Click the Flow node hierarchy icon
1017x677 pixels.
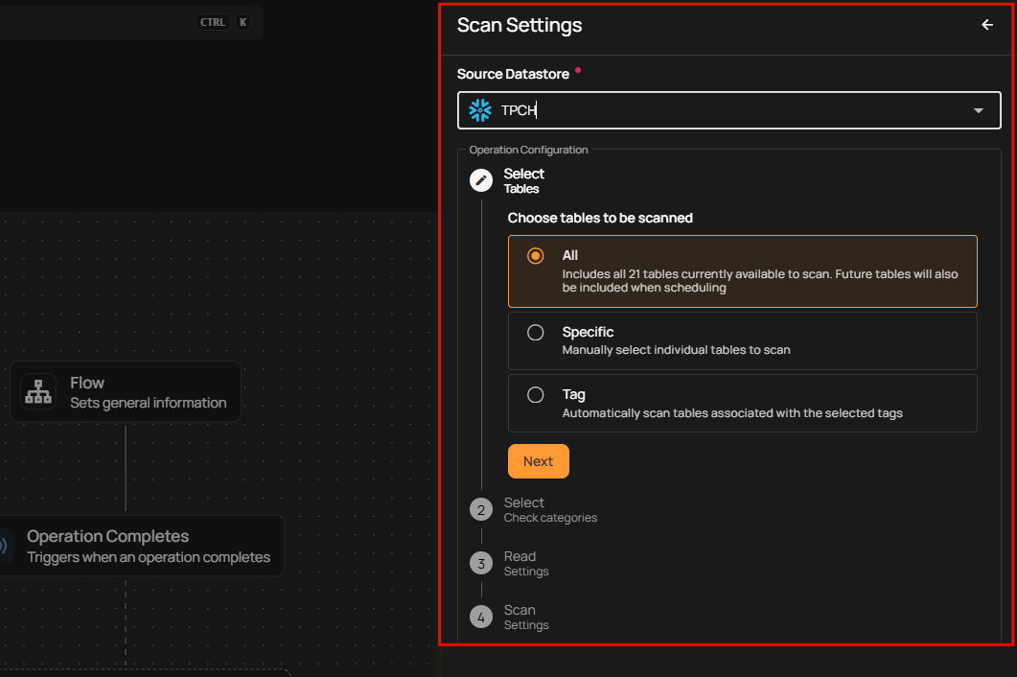click(x=39, y=391)
